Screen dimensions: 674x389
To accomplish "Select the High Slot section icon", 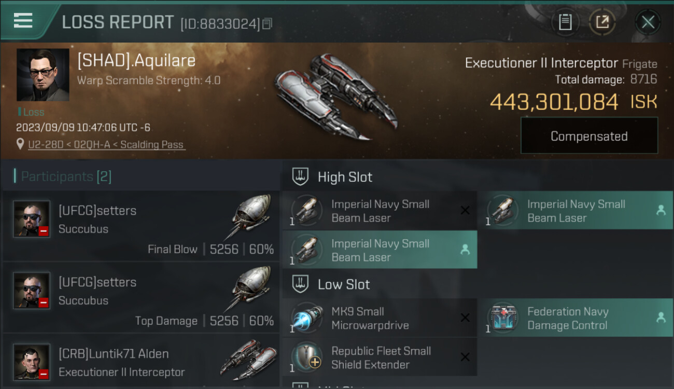I will 300,177.
